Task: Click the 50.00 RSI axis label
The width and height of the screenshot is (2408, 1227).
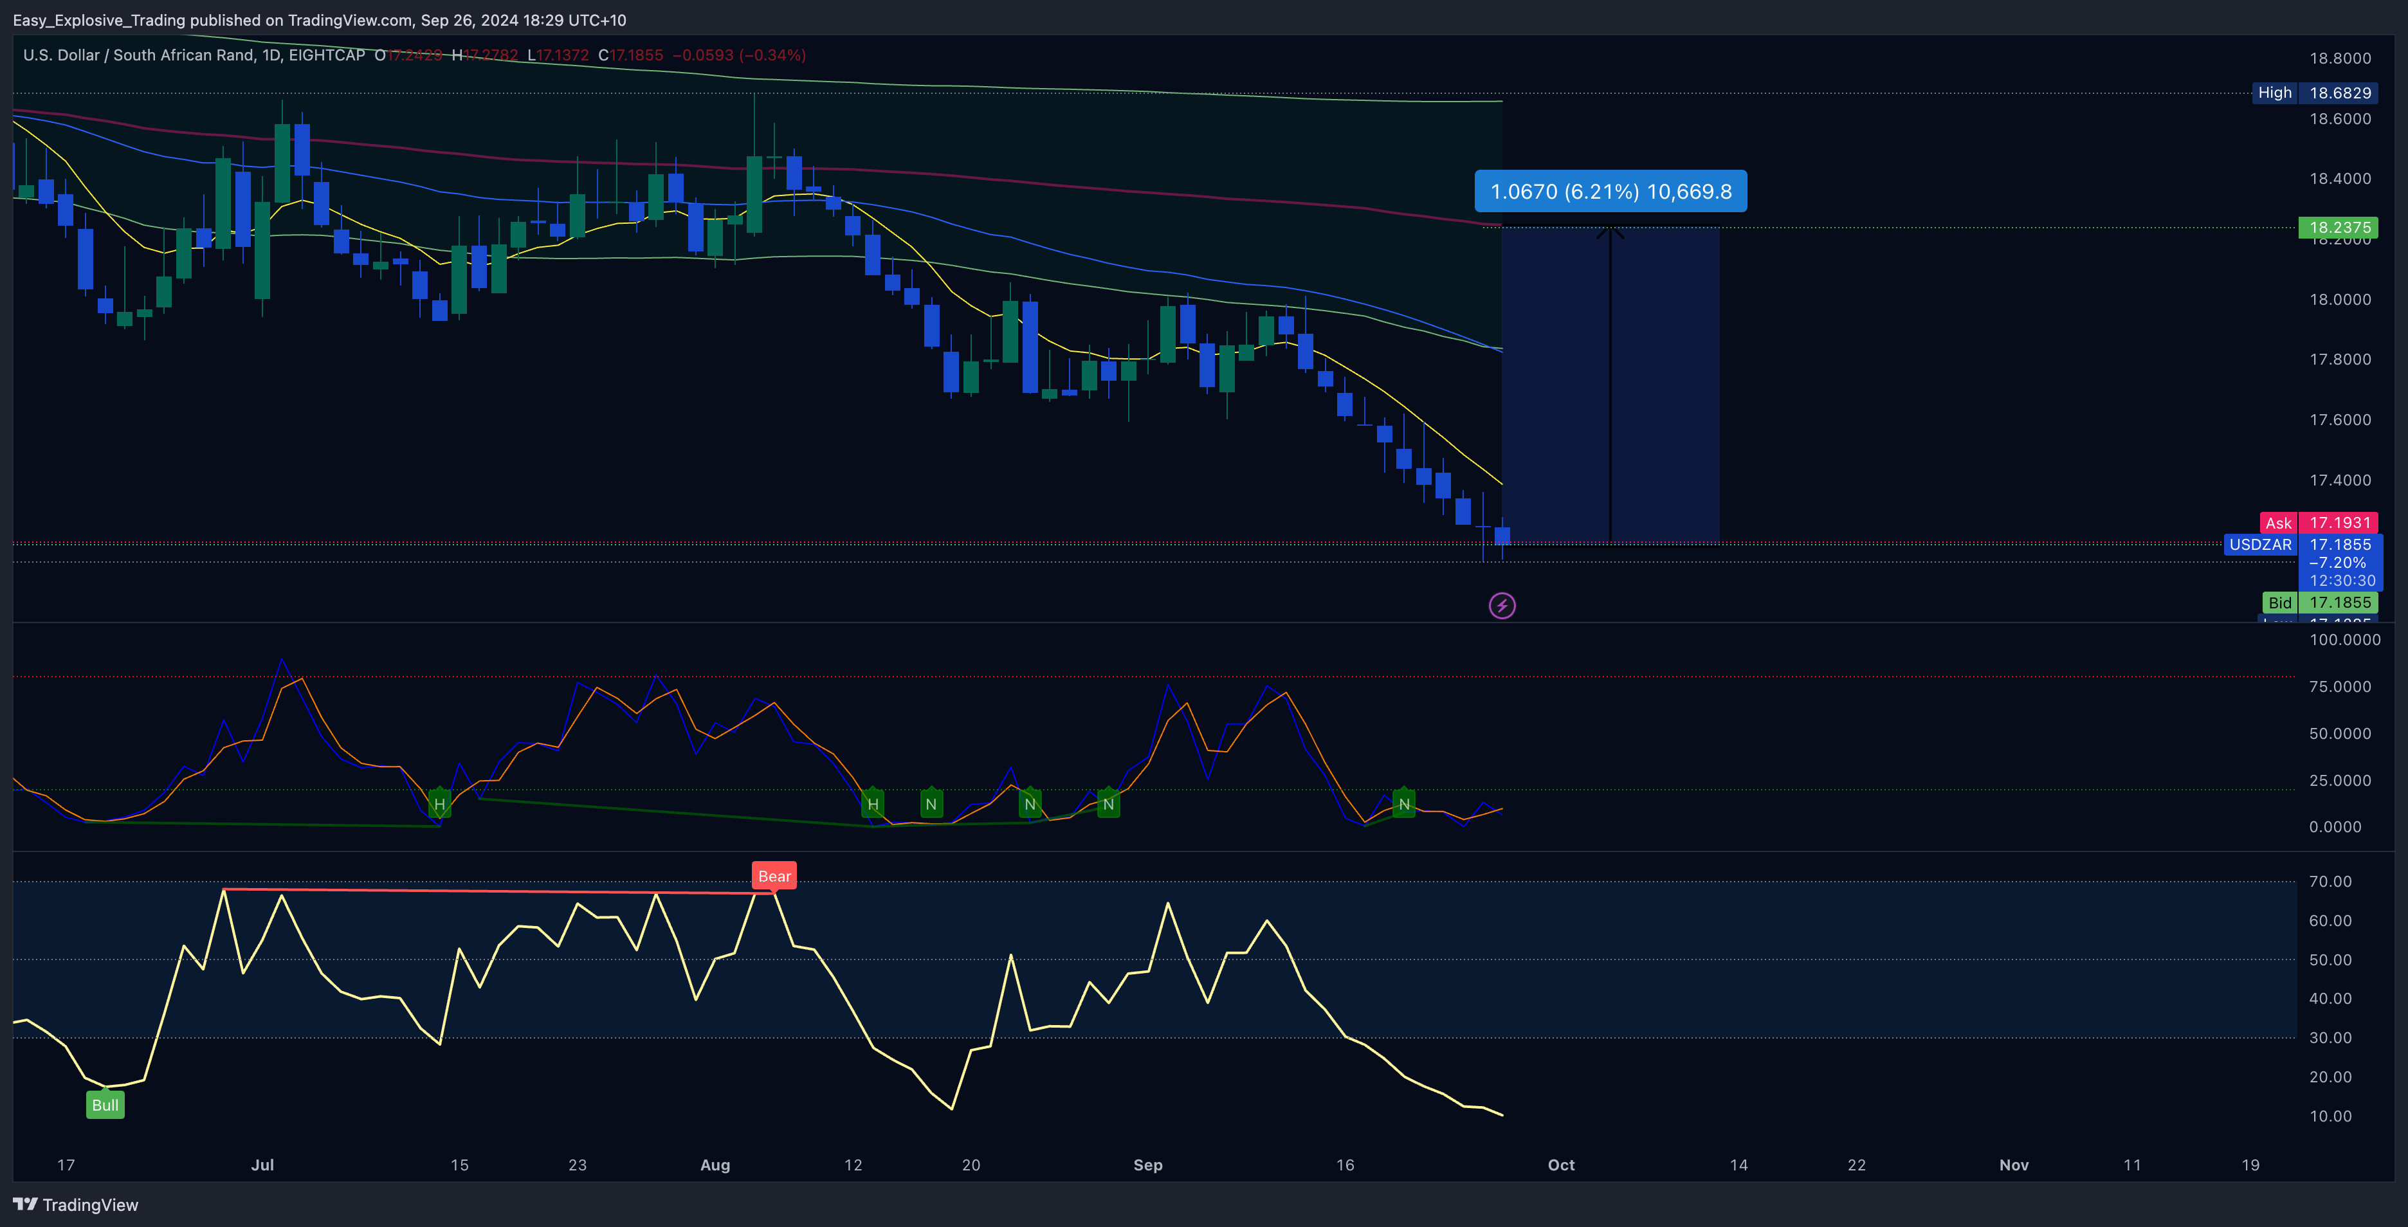Action: pyautogui.click(x=2330, y=959)
